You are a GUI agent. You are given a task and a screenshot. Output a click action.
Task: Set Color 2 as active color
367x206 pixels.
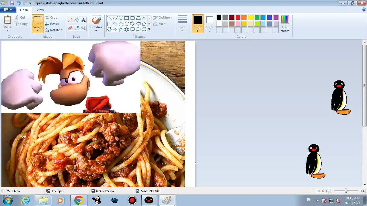[x=210, y=24]
